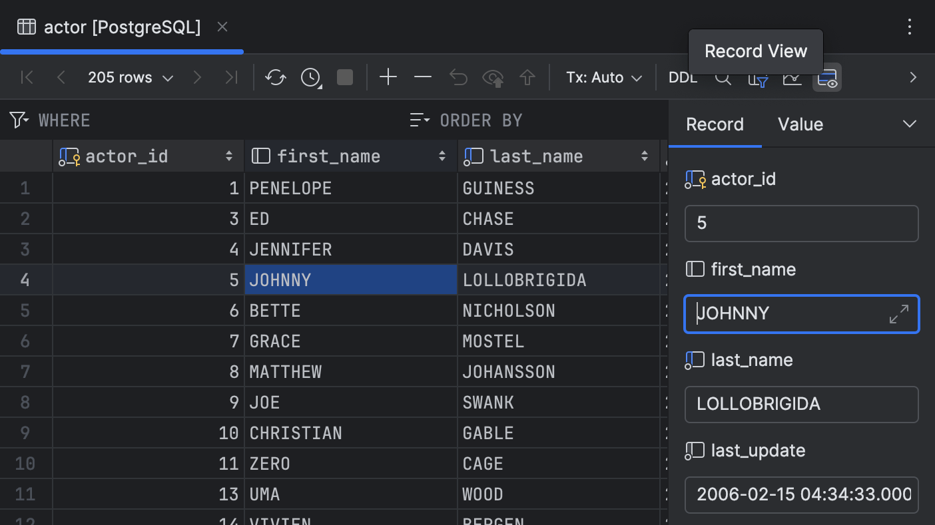Image resolution: width=935 pixels, height=525 pixels.
Task: Collapse the Record panel with its chevron
Action: (x=910, y=124)
